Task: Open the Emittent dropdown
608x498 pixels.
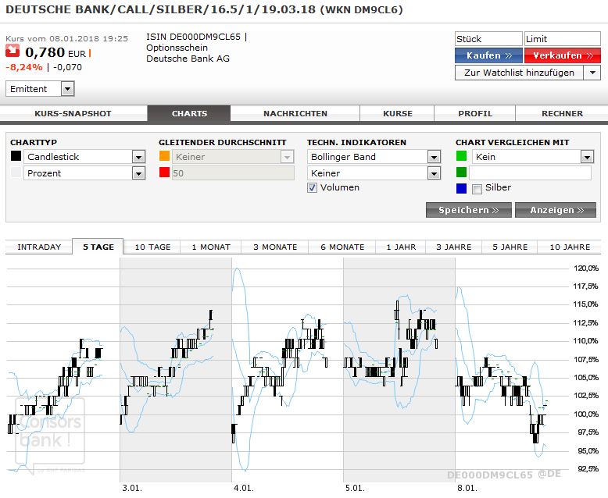Action: pyautogui.click(x=67, y=89)
